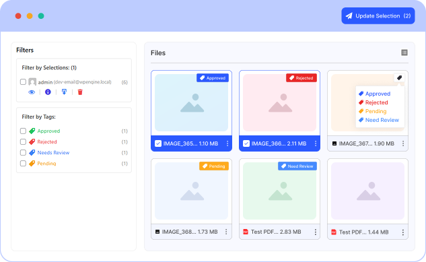The height and width of the screenshot is (262, 426).
Task: Click the yellow window minimize dot
Action: pos(30,15)
